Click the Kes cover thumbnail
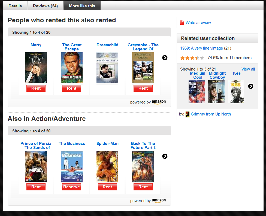 coord(236,92)
